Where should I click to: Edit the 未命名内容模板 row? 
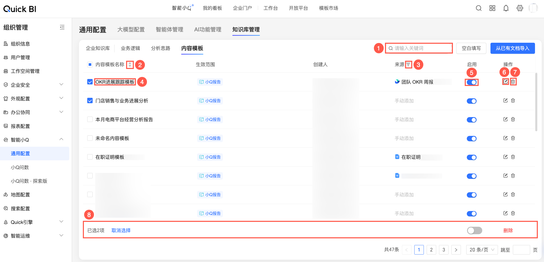[505, 138]
